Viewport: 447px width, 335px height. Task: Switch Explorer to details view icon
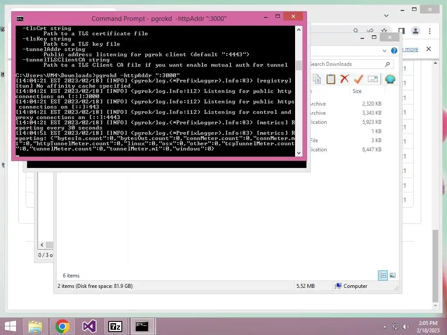382,276
